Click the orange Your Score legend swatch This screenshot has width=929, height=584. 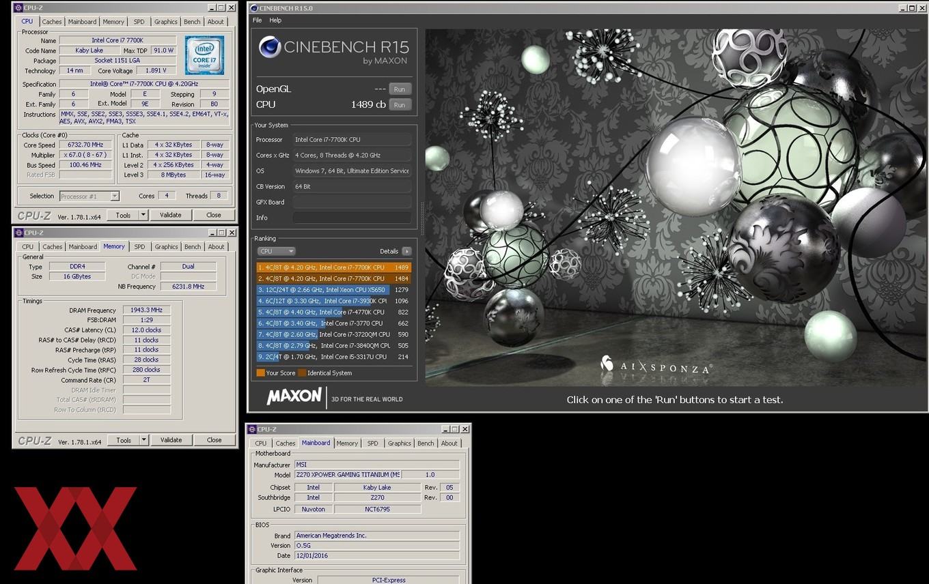[260, 373]
